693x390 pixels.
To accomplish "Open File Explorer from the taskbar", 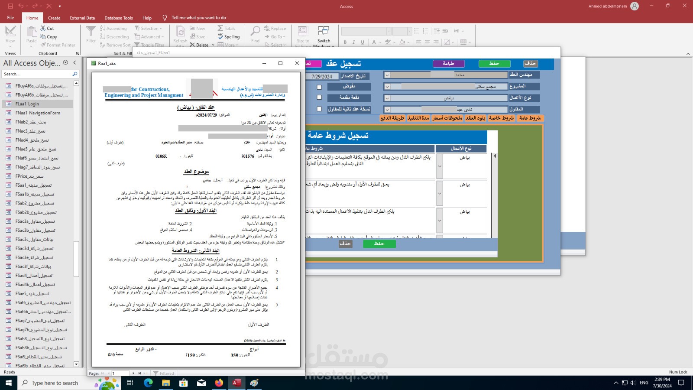I will tap(166, 383).
